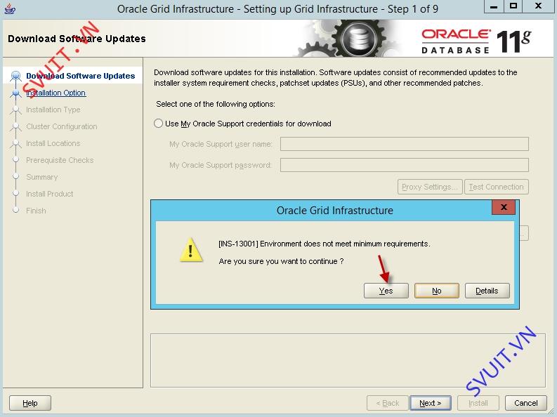
Task: Click the Test Connection button
Action: [497, 187]
